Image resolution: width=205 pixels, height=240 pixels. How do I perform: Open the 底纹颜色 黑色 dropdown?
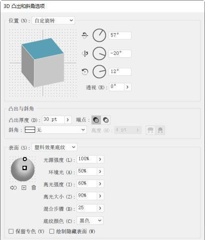90,221
